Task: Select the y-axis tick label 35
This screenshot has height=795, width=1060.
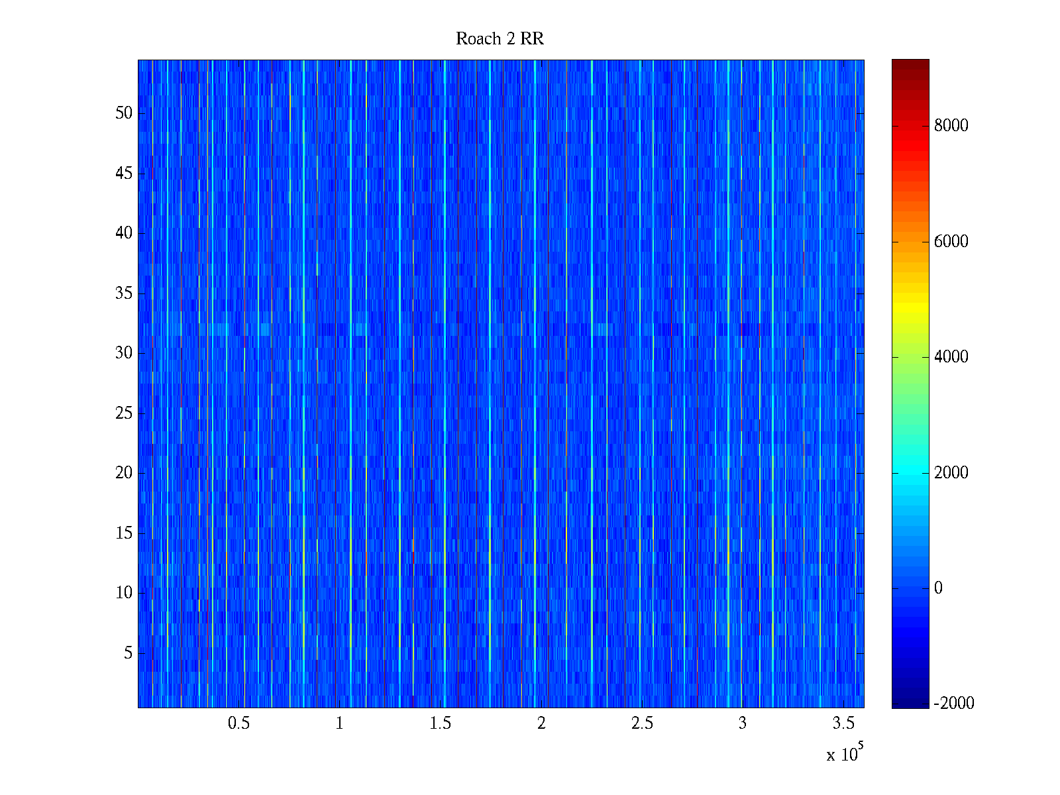Action: 124,293
